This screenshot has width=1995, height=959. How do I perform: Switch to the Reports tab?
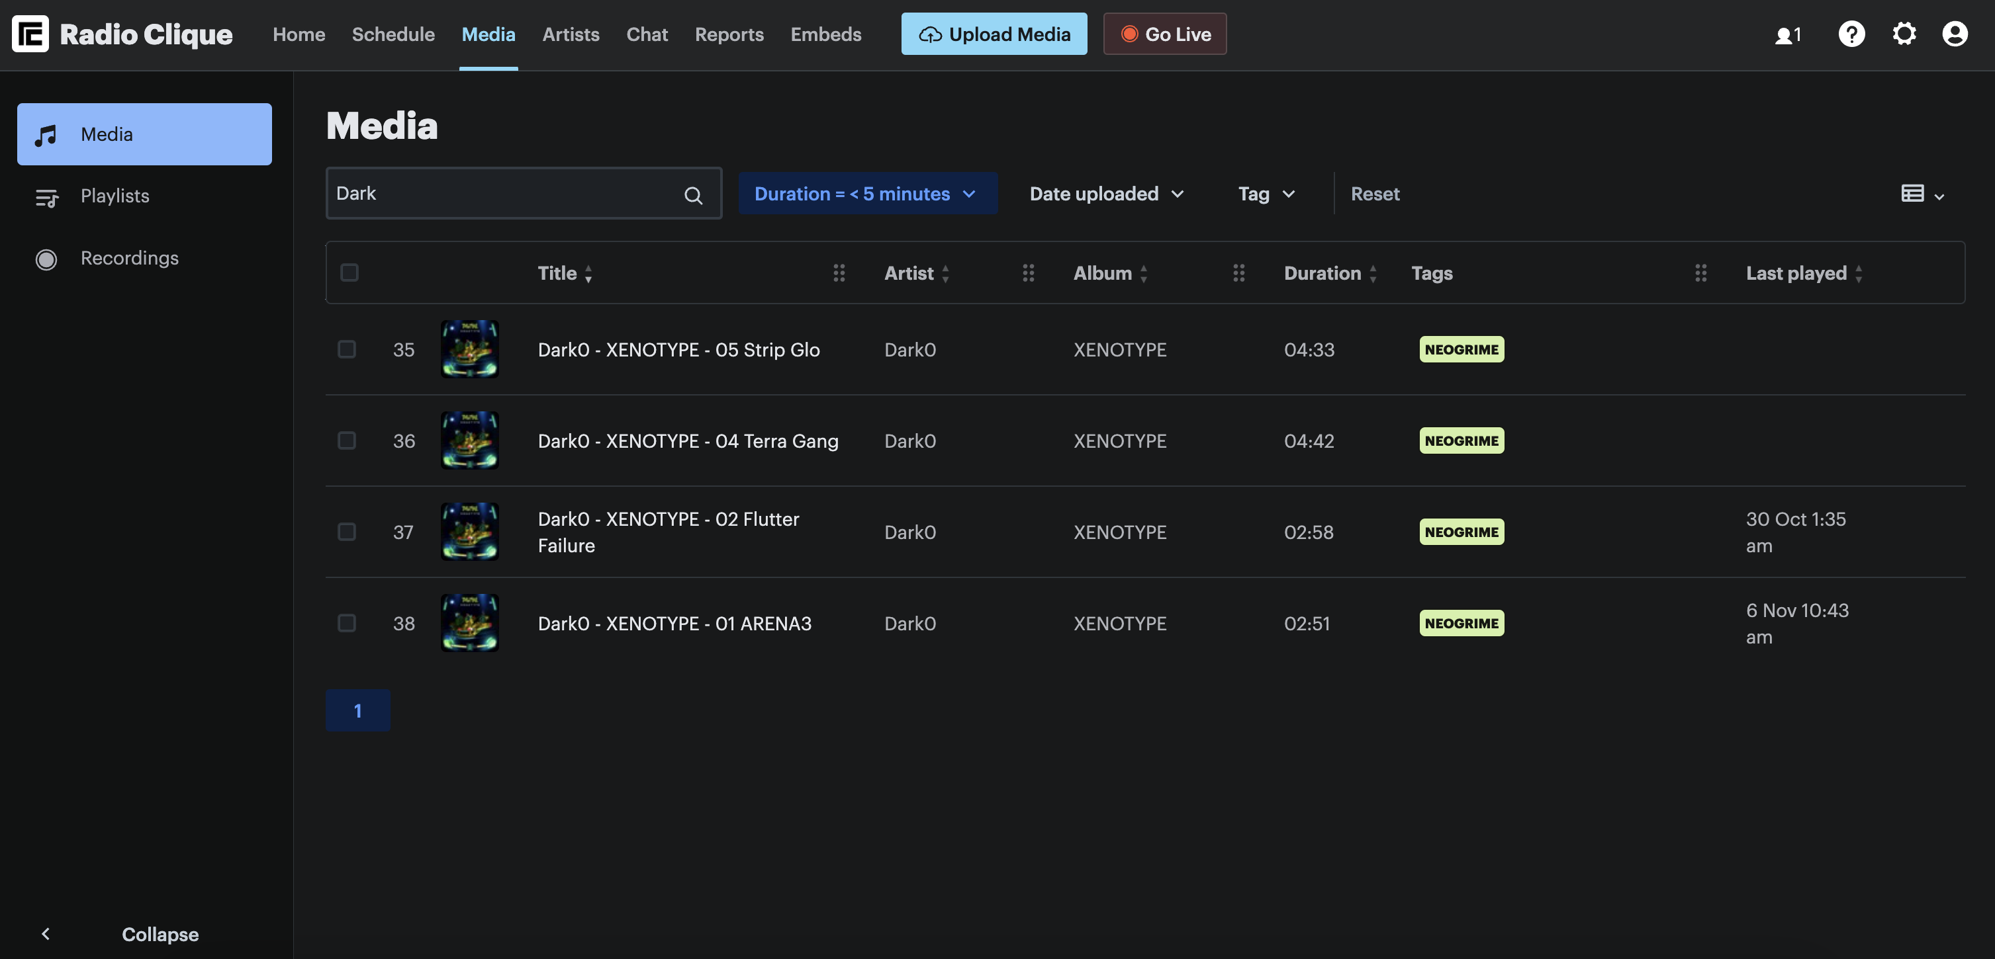click(729, 34)
